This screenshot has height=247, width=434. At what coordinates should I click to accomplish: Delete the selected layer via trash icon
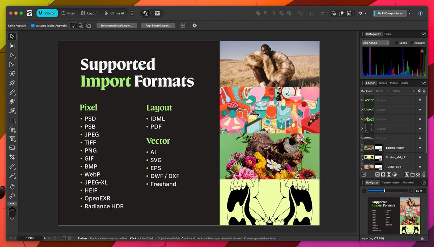tap(424, 174)
